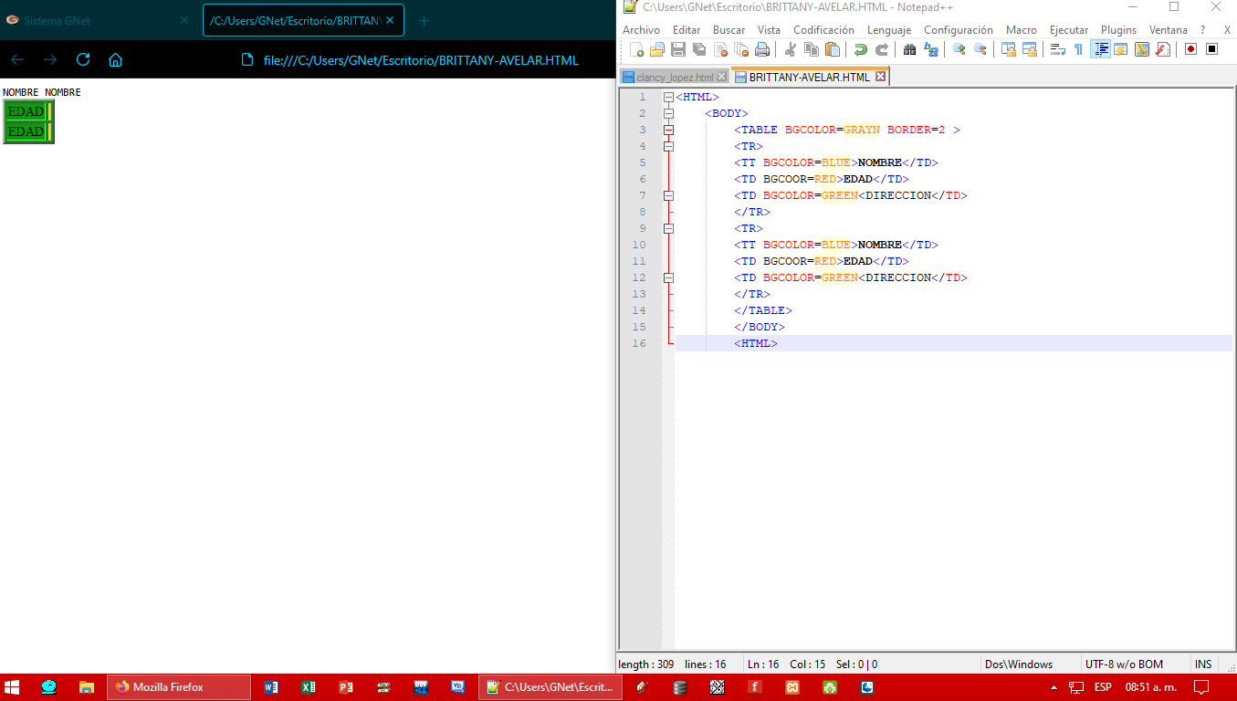This screenshot has width=1237, height=701.
Task: Click the Print icon in Notepad++ toolbar
Action: (x=762, y=49)
